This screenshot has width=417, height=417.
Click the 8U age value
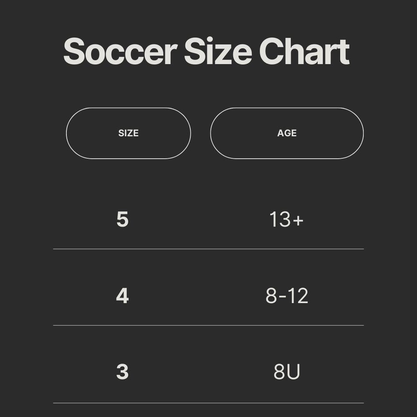click(x=287, y=372)
